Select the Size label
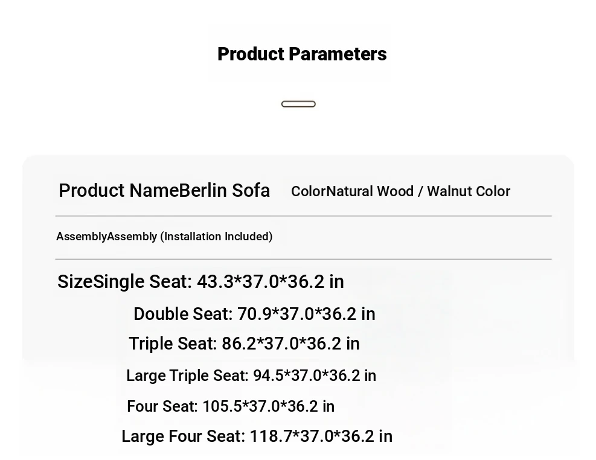 tap(75, 282)
